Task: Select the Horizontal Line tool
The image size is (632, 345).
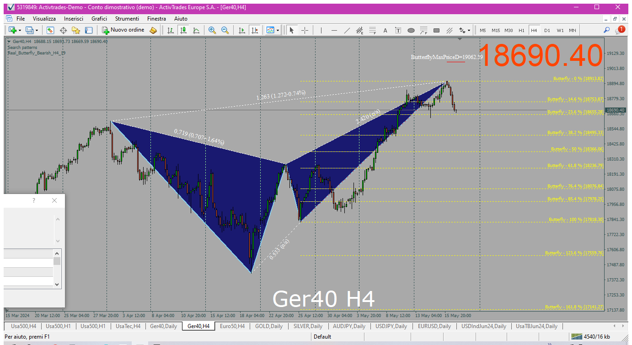Action: (x=334, y=30)
